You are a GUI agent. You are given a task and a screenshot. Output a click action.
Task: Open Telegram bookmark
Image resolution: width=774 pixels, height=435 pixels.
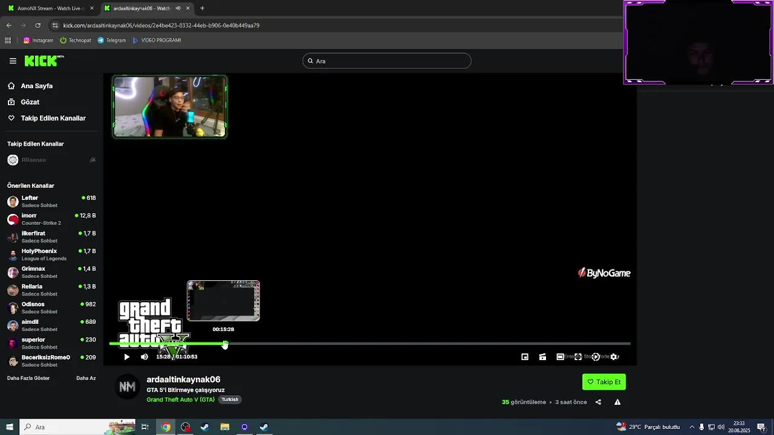pos(112,40)
